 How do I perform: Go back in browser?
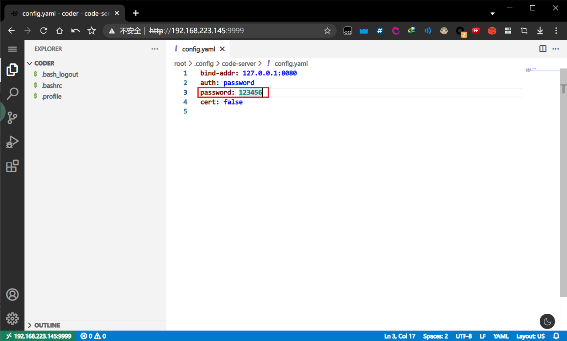click(11, 30)
